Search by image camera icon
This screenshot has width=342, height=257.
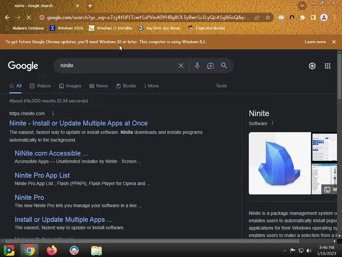coord(210,66)
